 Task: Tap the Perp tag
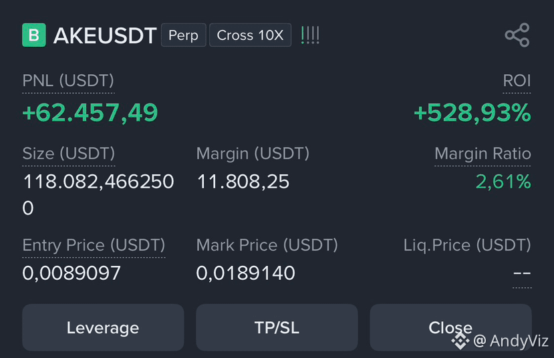(183, 35)
